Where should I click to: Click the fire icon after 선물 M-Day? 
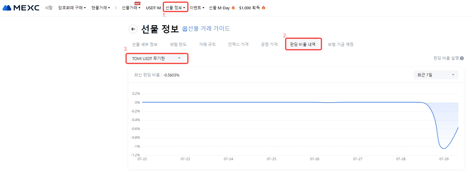(x=233, y=8)
